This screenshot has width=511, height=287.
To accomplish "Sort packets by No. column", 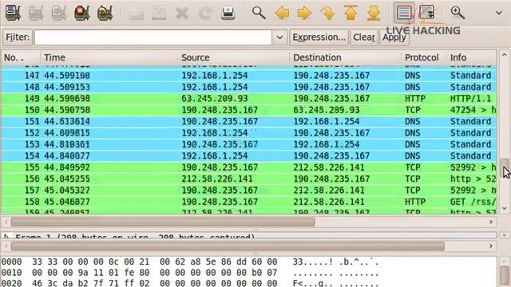I will pos(21,57).
